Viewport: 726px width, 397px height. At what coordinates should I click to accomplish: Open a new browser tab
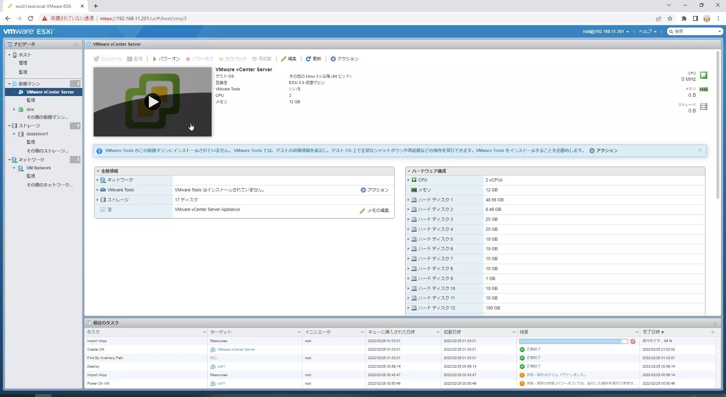96,6
